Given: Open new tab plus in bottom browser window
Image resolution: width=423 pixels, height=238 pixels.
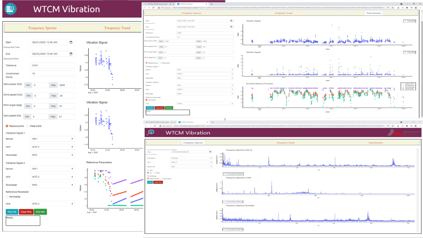Looking at the screenshot, I should coord(213,122).
